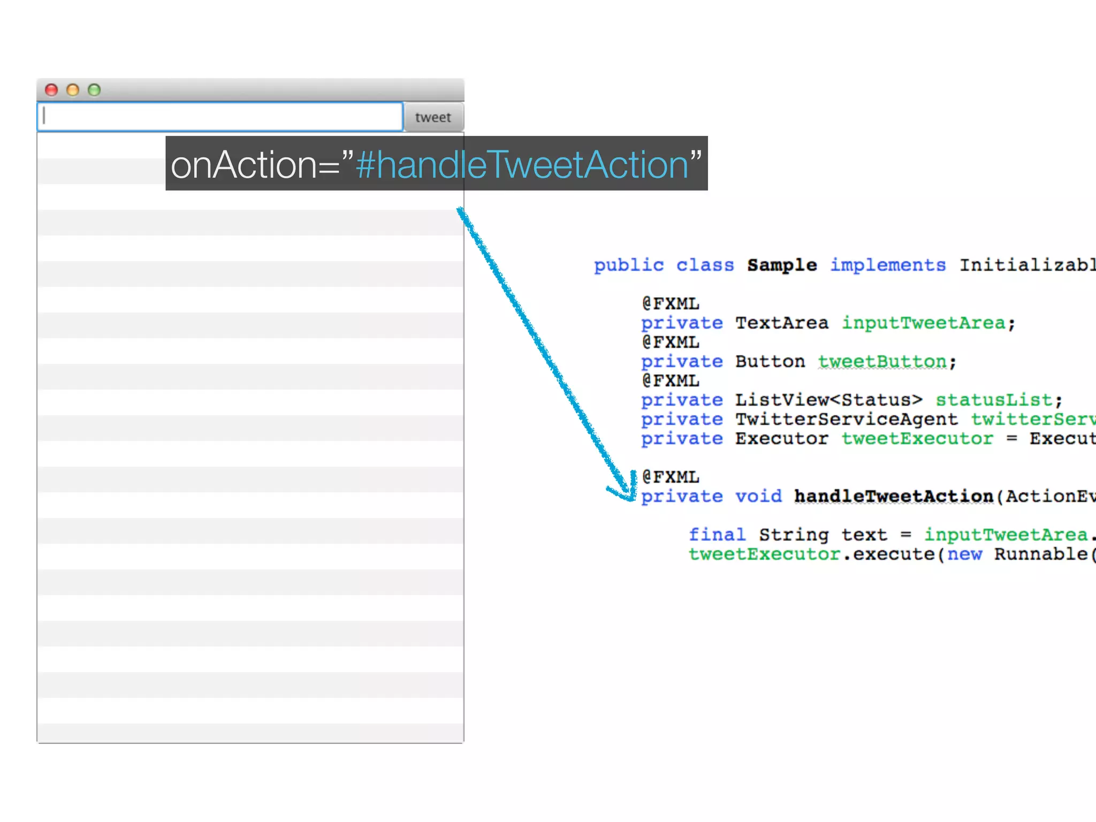Focus the tweet text input field
Image resolution: width=1096 pixels, height=822 pixels.
(x=220, y=117)
